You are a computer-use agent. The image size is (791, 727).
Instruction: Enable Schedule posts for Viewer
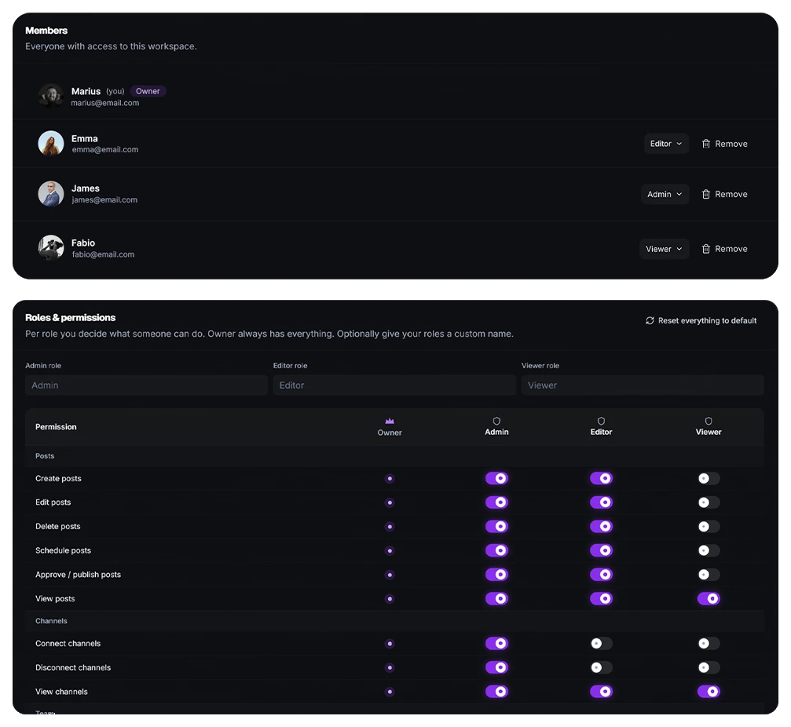click(709, 550)
